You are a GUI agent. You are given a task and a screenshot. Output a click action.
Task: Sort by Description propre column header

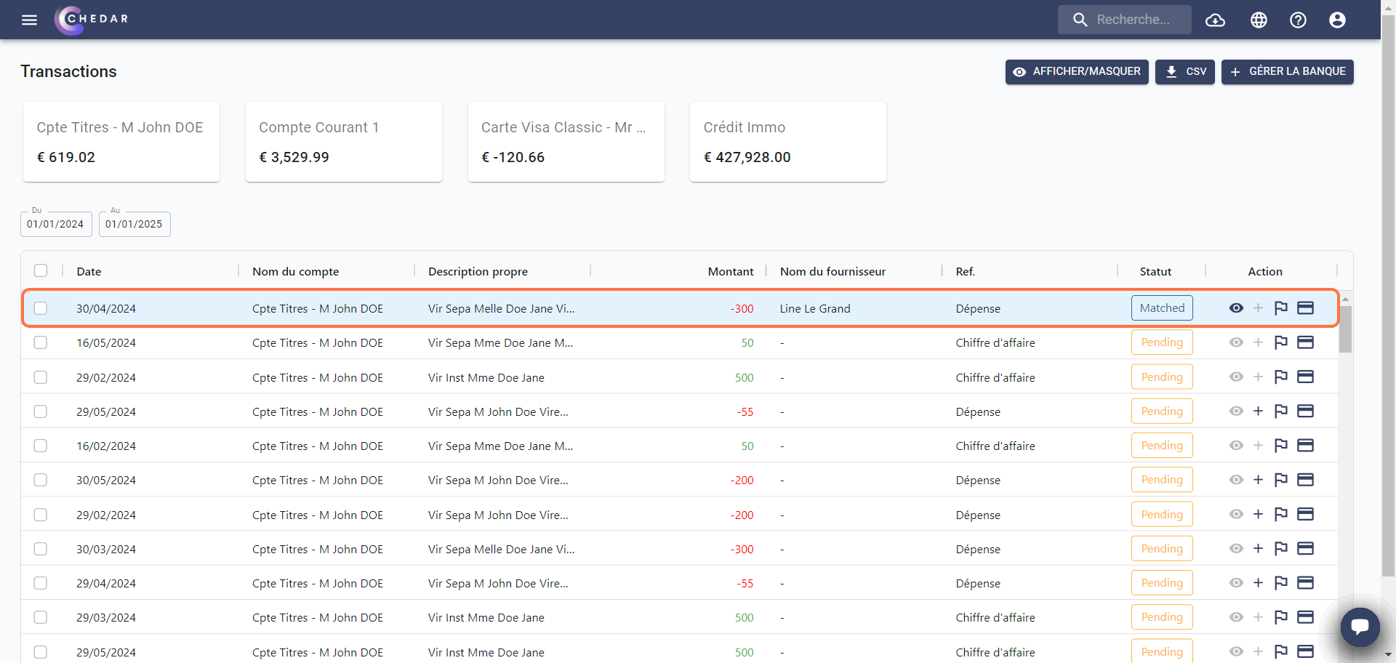478,271
